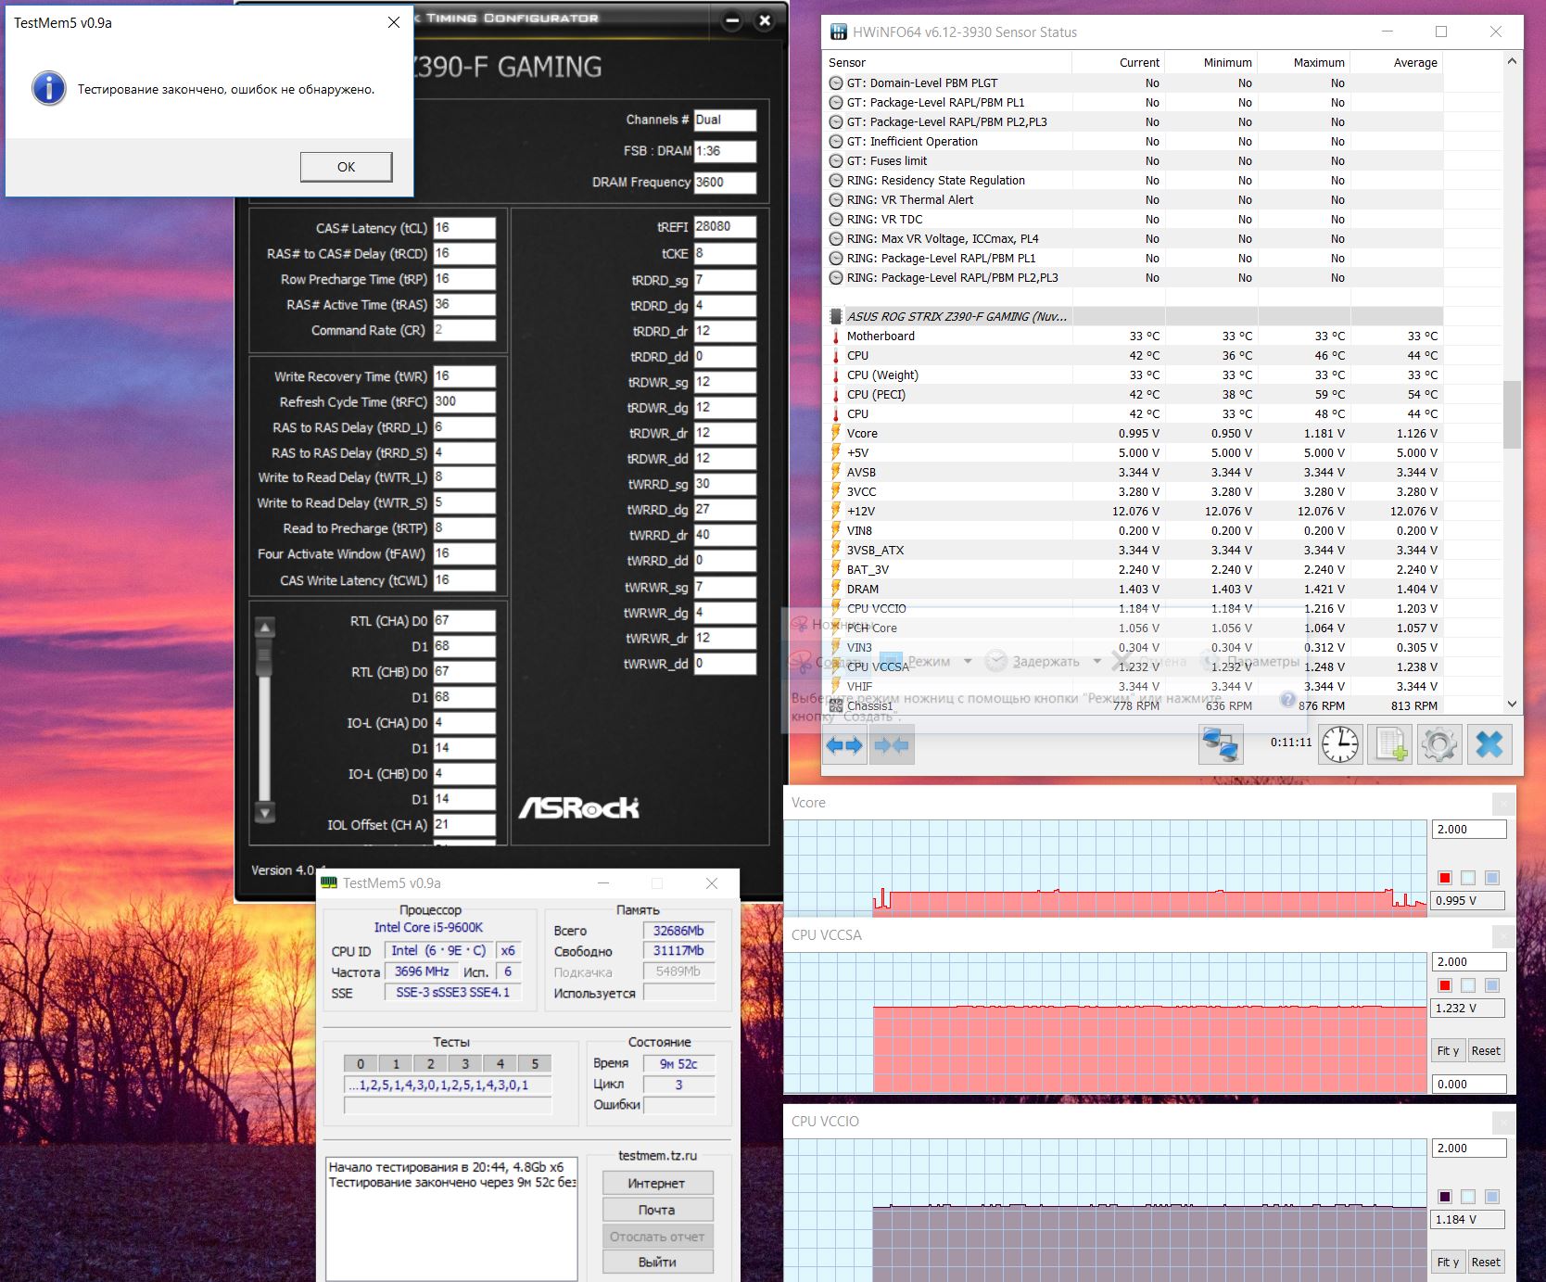Pick the red line color in Vcore graph
Screen dimensions: 1546x1282
[1445, 878]
